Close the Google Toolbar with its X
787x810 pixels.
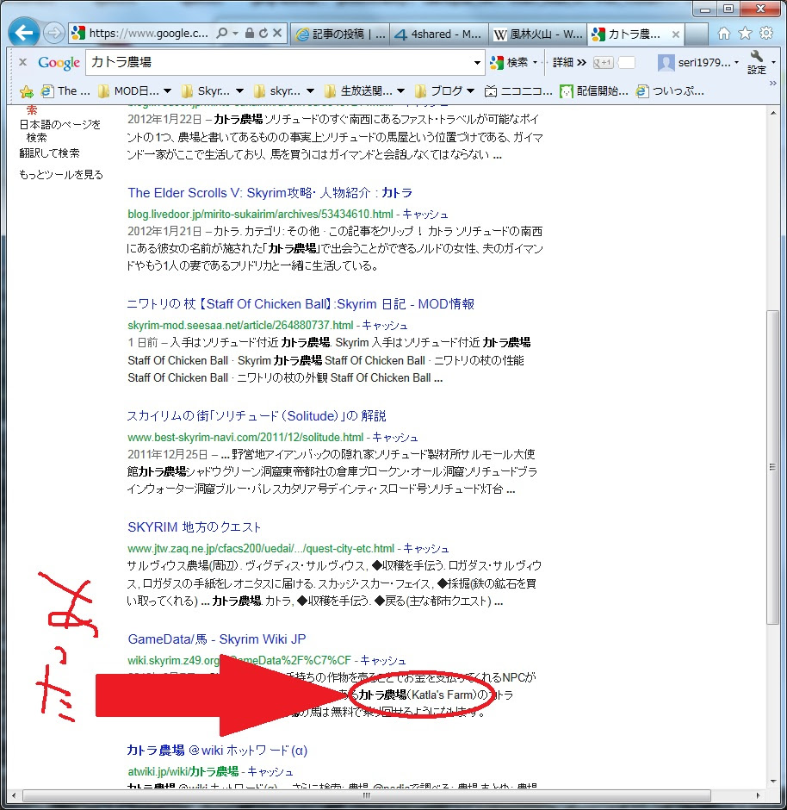tap(22, 63)
